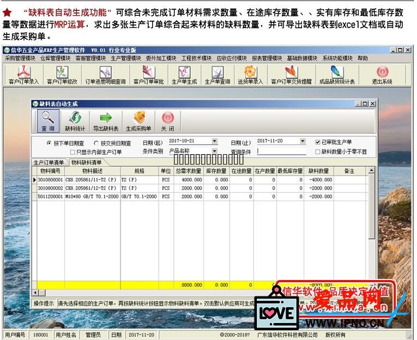The width and height of the screenshot is (417, 340).
Task: Toggle 只显示内部生产订单 checkbox
Action: pyautogui.click(x=72, y=152)
